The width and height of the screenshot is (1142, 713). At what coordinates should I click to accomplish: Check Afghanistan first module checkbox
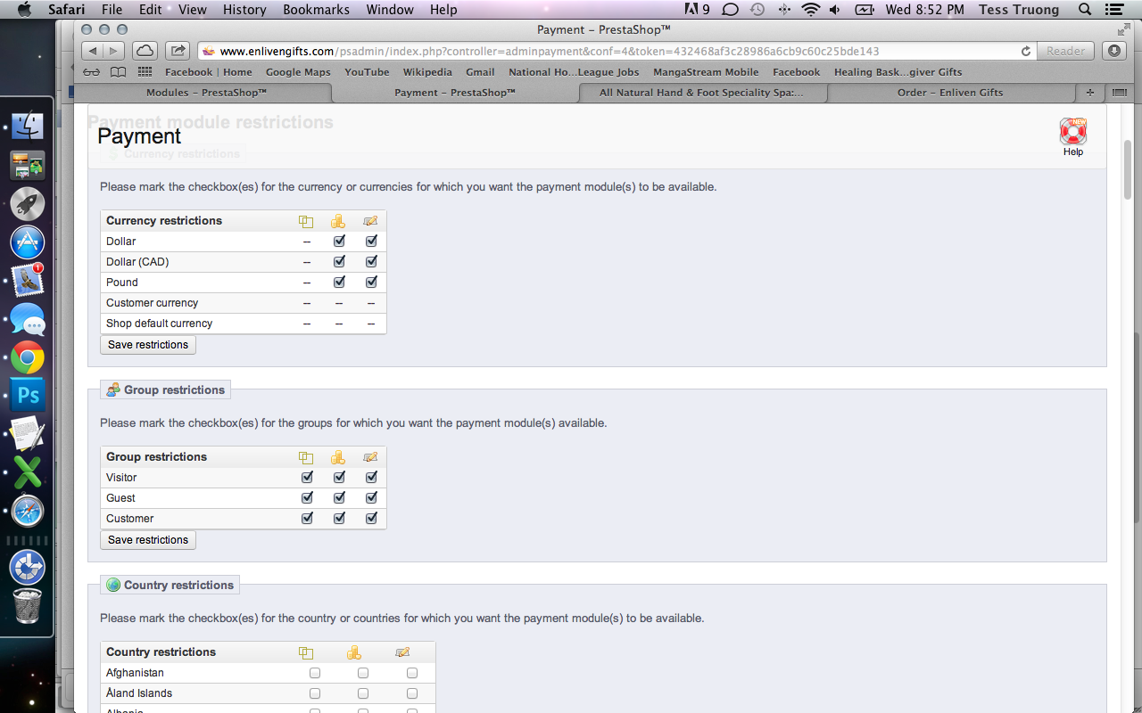coord(315,673)
